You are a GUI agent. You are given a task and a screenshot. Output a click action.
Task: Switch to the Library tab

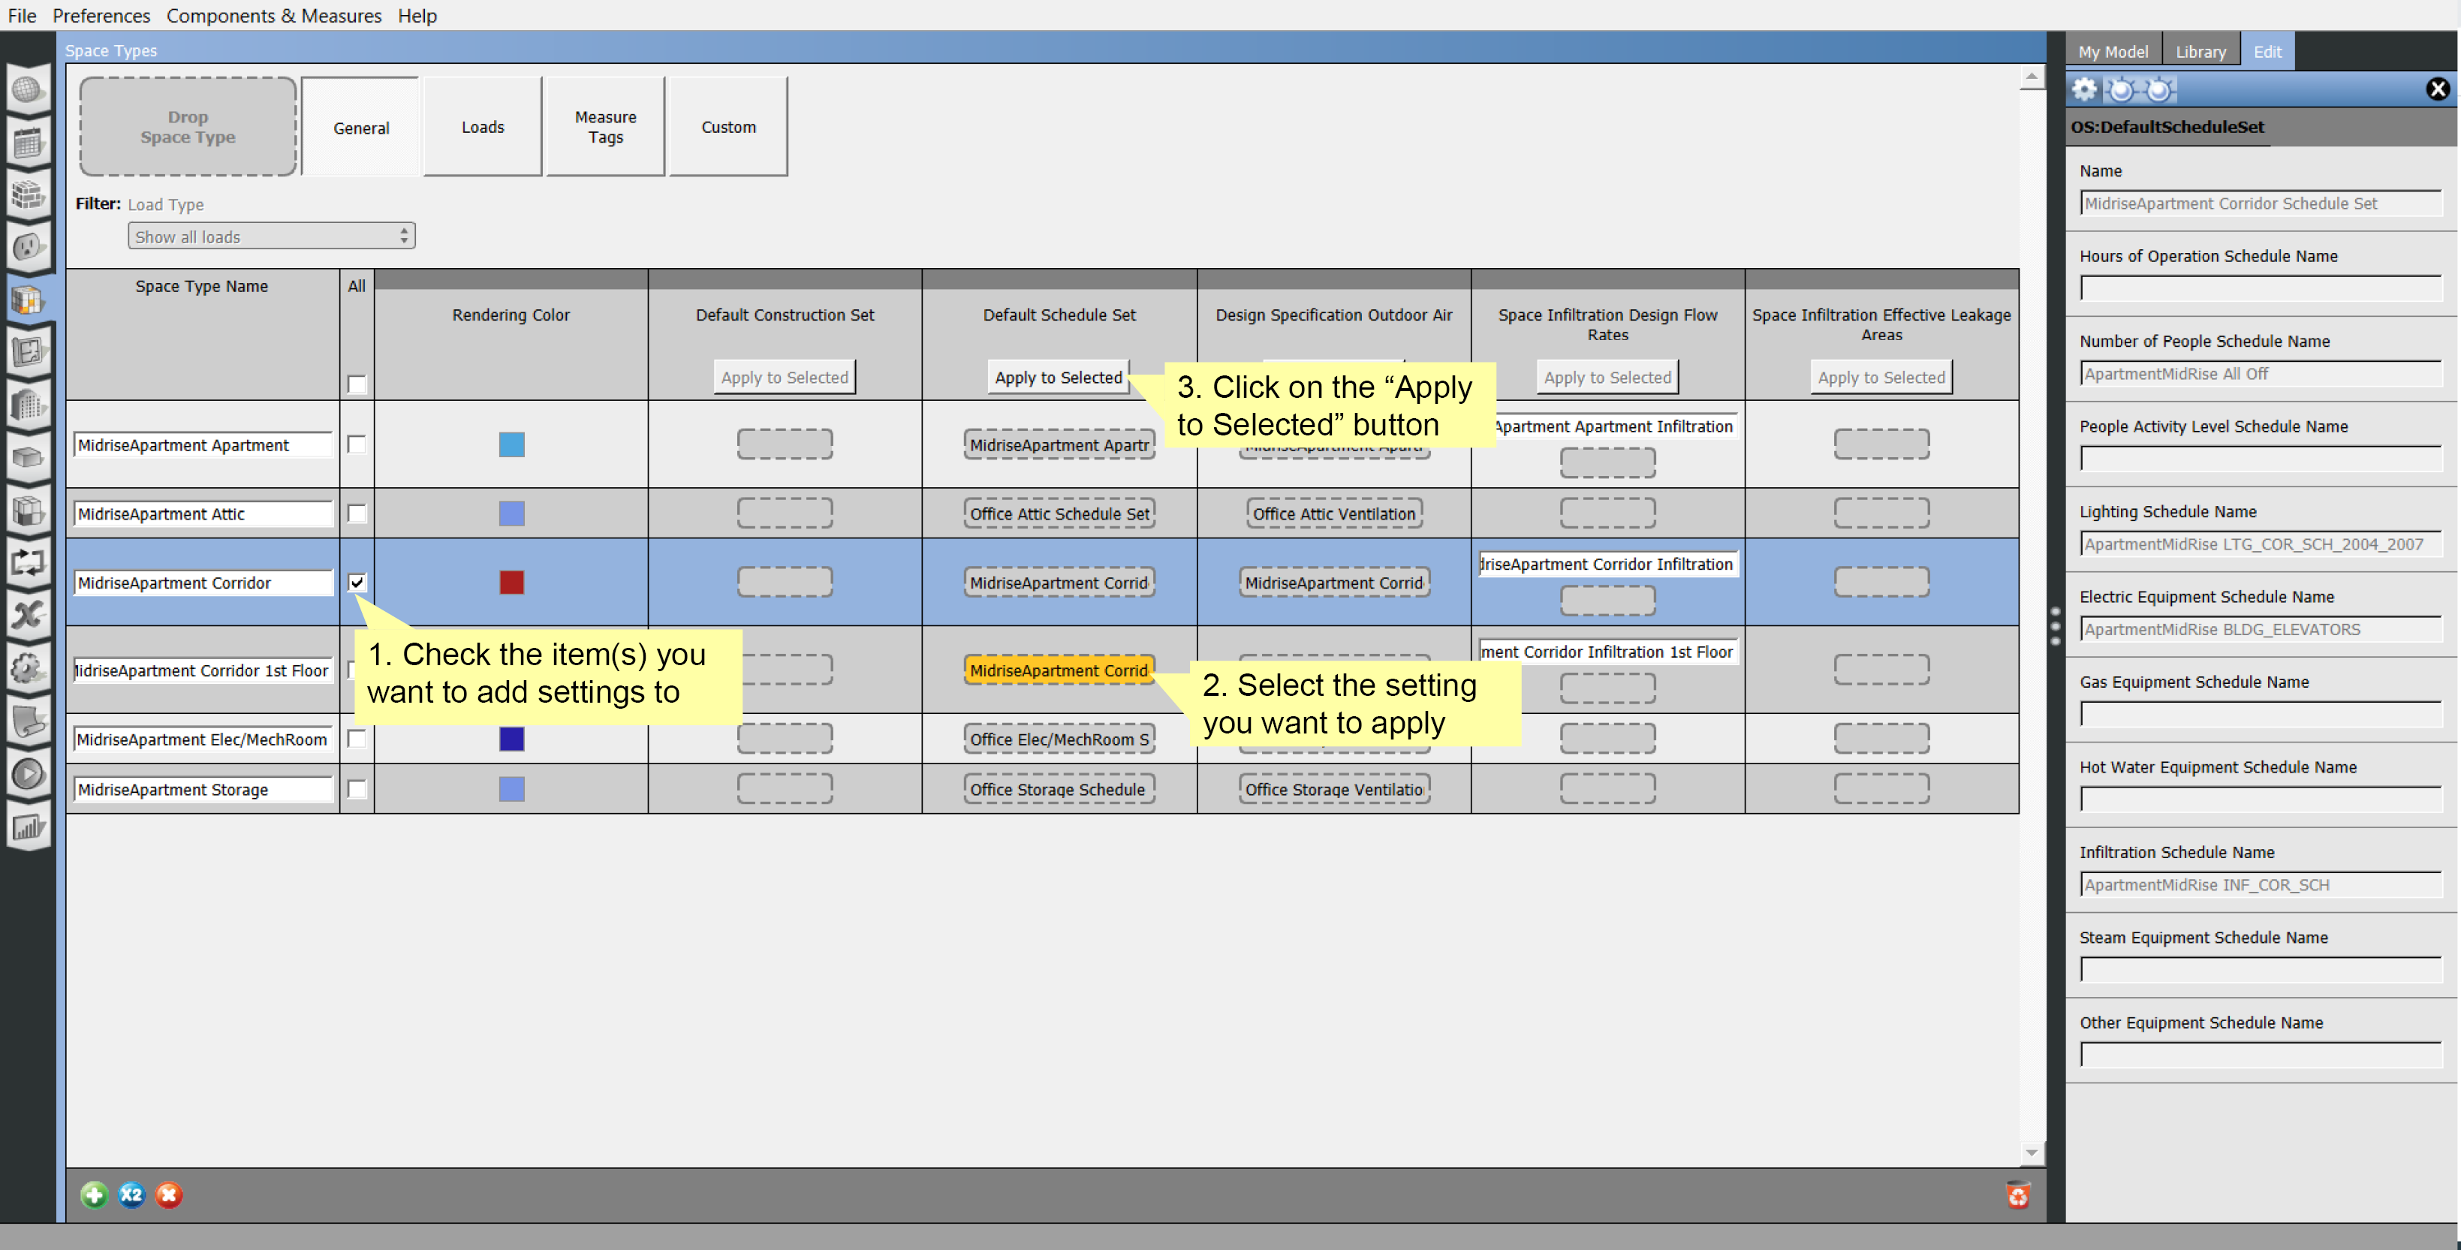tap(2200, 52)
